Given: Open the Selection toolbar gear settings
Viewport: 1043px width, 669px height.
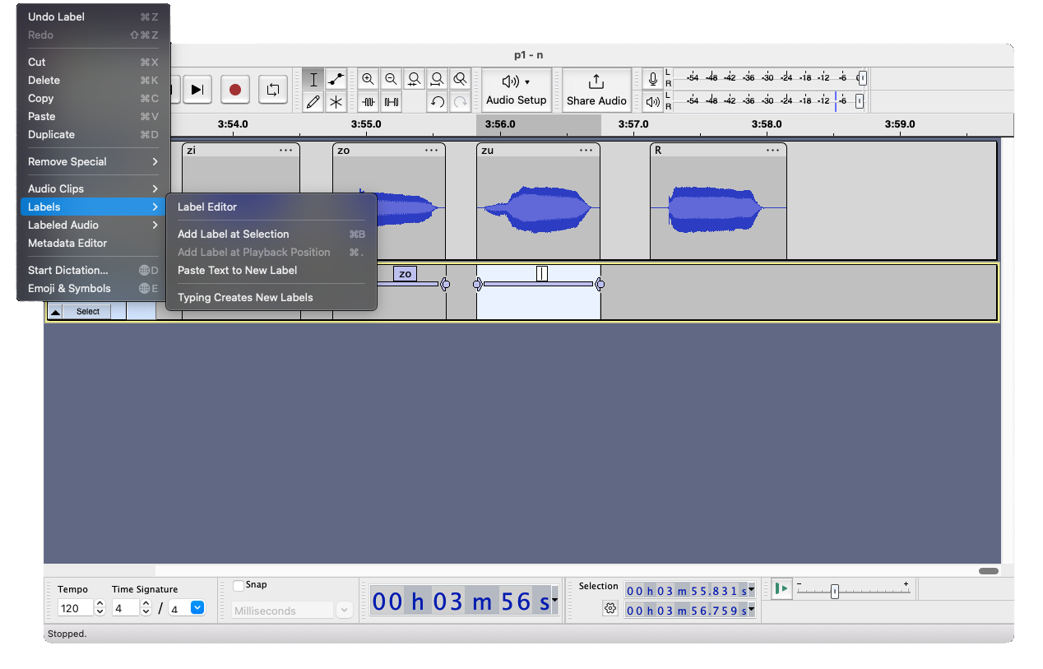Looking at the screenshot, I should tap(610, 609).
